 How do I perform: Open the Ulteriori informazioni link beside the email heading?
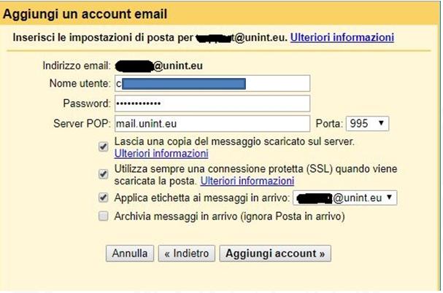(x=342, y=37)
